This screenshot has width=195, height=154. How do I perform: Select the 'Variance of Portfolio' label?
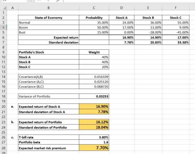click(48, 96)
